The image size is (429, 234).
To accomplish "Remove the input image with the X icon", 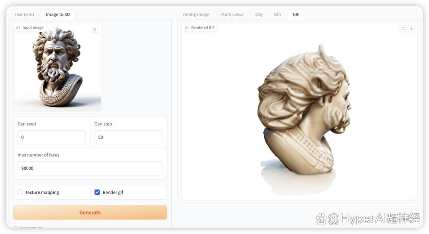I will point(95,29).
